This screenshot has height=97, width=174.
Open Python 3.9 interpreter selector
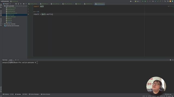tap(162, 96)
